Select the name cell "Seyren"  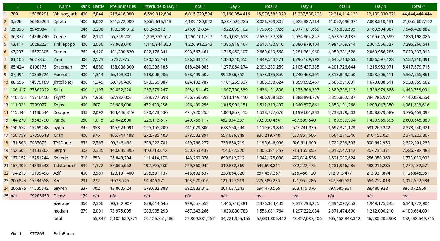[x=60, y=188]
